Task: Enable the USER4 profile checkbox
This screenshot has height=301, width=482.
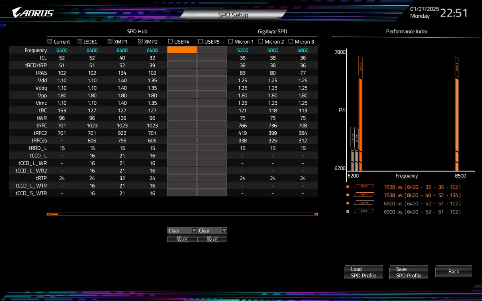Action: [x=170, y=41]
